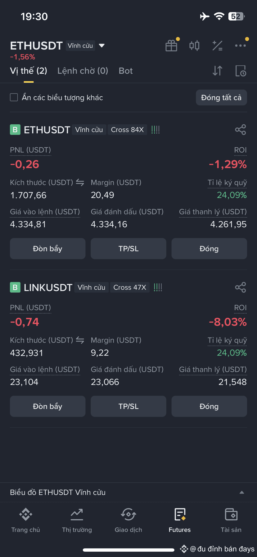Image resolution: width=257 pixels, height=557 pixels.
Task: Go to the 'Tài sản' bottom tab
Action: [231, 520]
